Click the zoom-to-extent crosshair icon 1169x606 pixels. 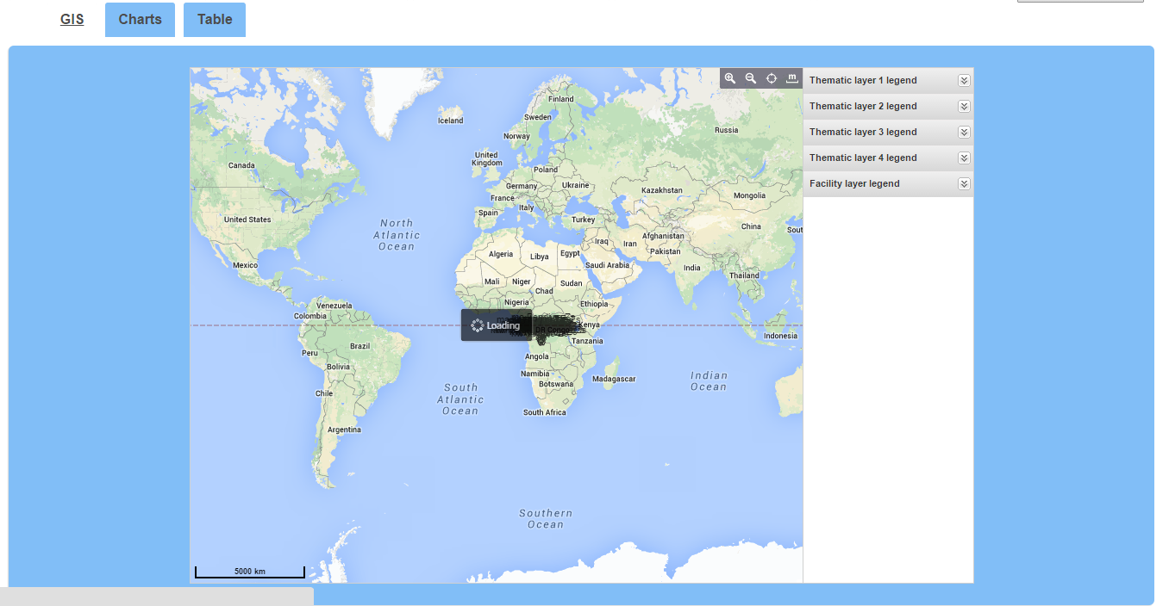pyautogui.click(x=772, y=78)
